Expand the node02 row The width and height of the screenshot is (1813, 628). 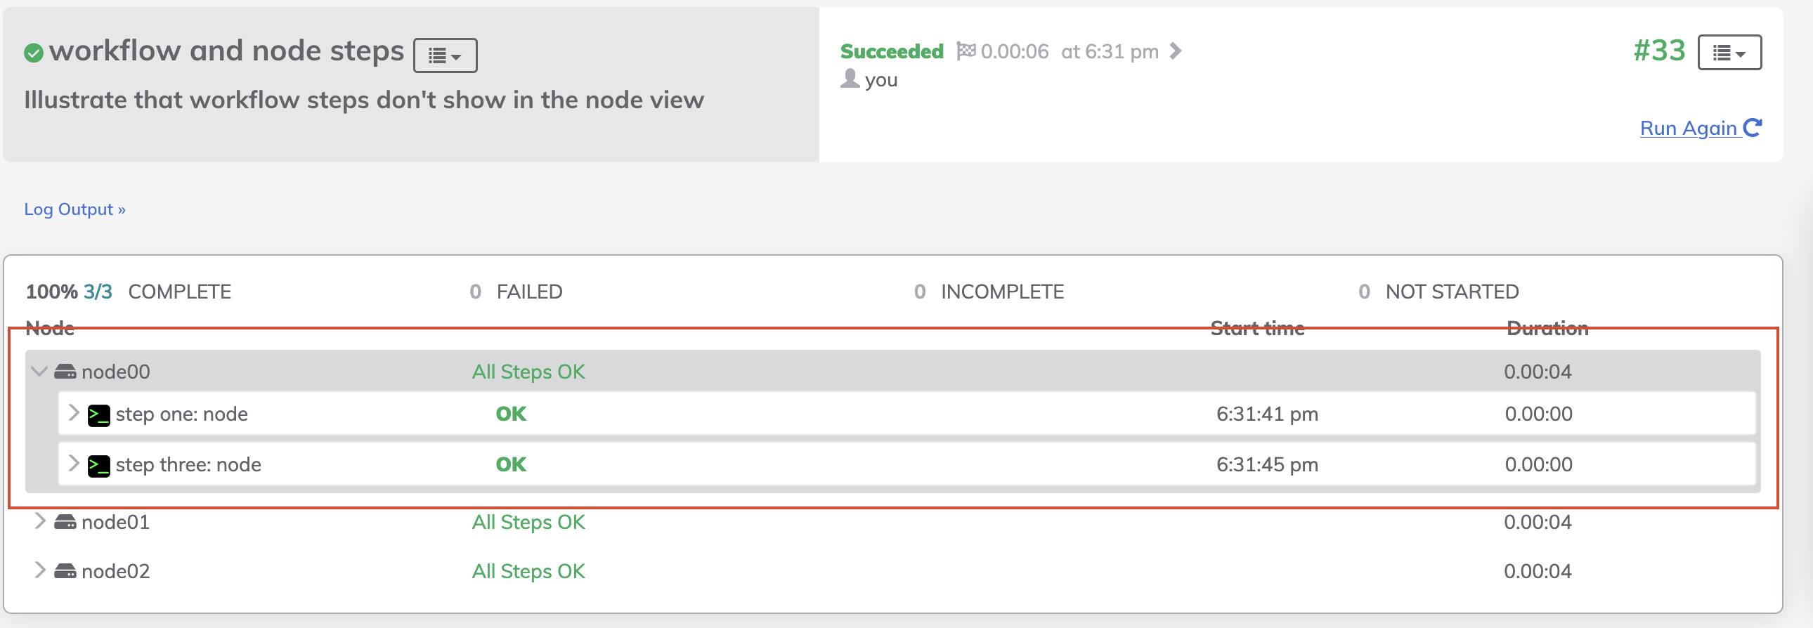[x=39, y=571]
